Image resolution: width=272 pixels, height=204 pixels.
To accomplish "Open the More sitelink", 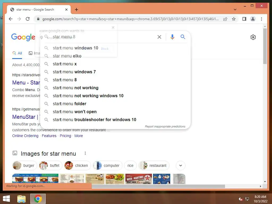I will [79, 136].
